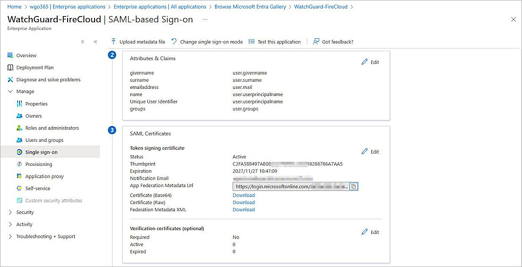The height and width of the screenshot is (267, 522).
Task: Open Enterprise applications | All applications breadcrumb
Action: click(x=160, y=7)
